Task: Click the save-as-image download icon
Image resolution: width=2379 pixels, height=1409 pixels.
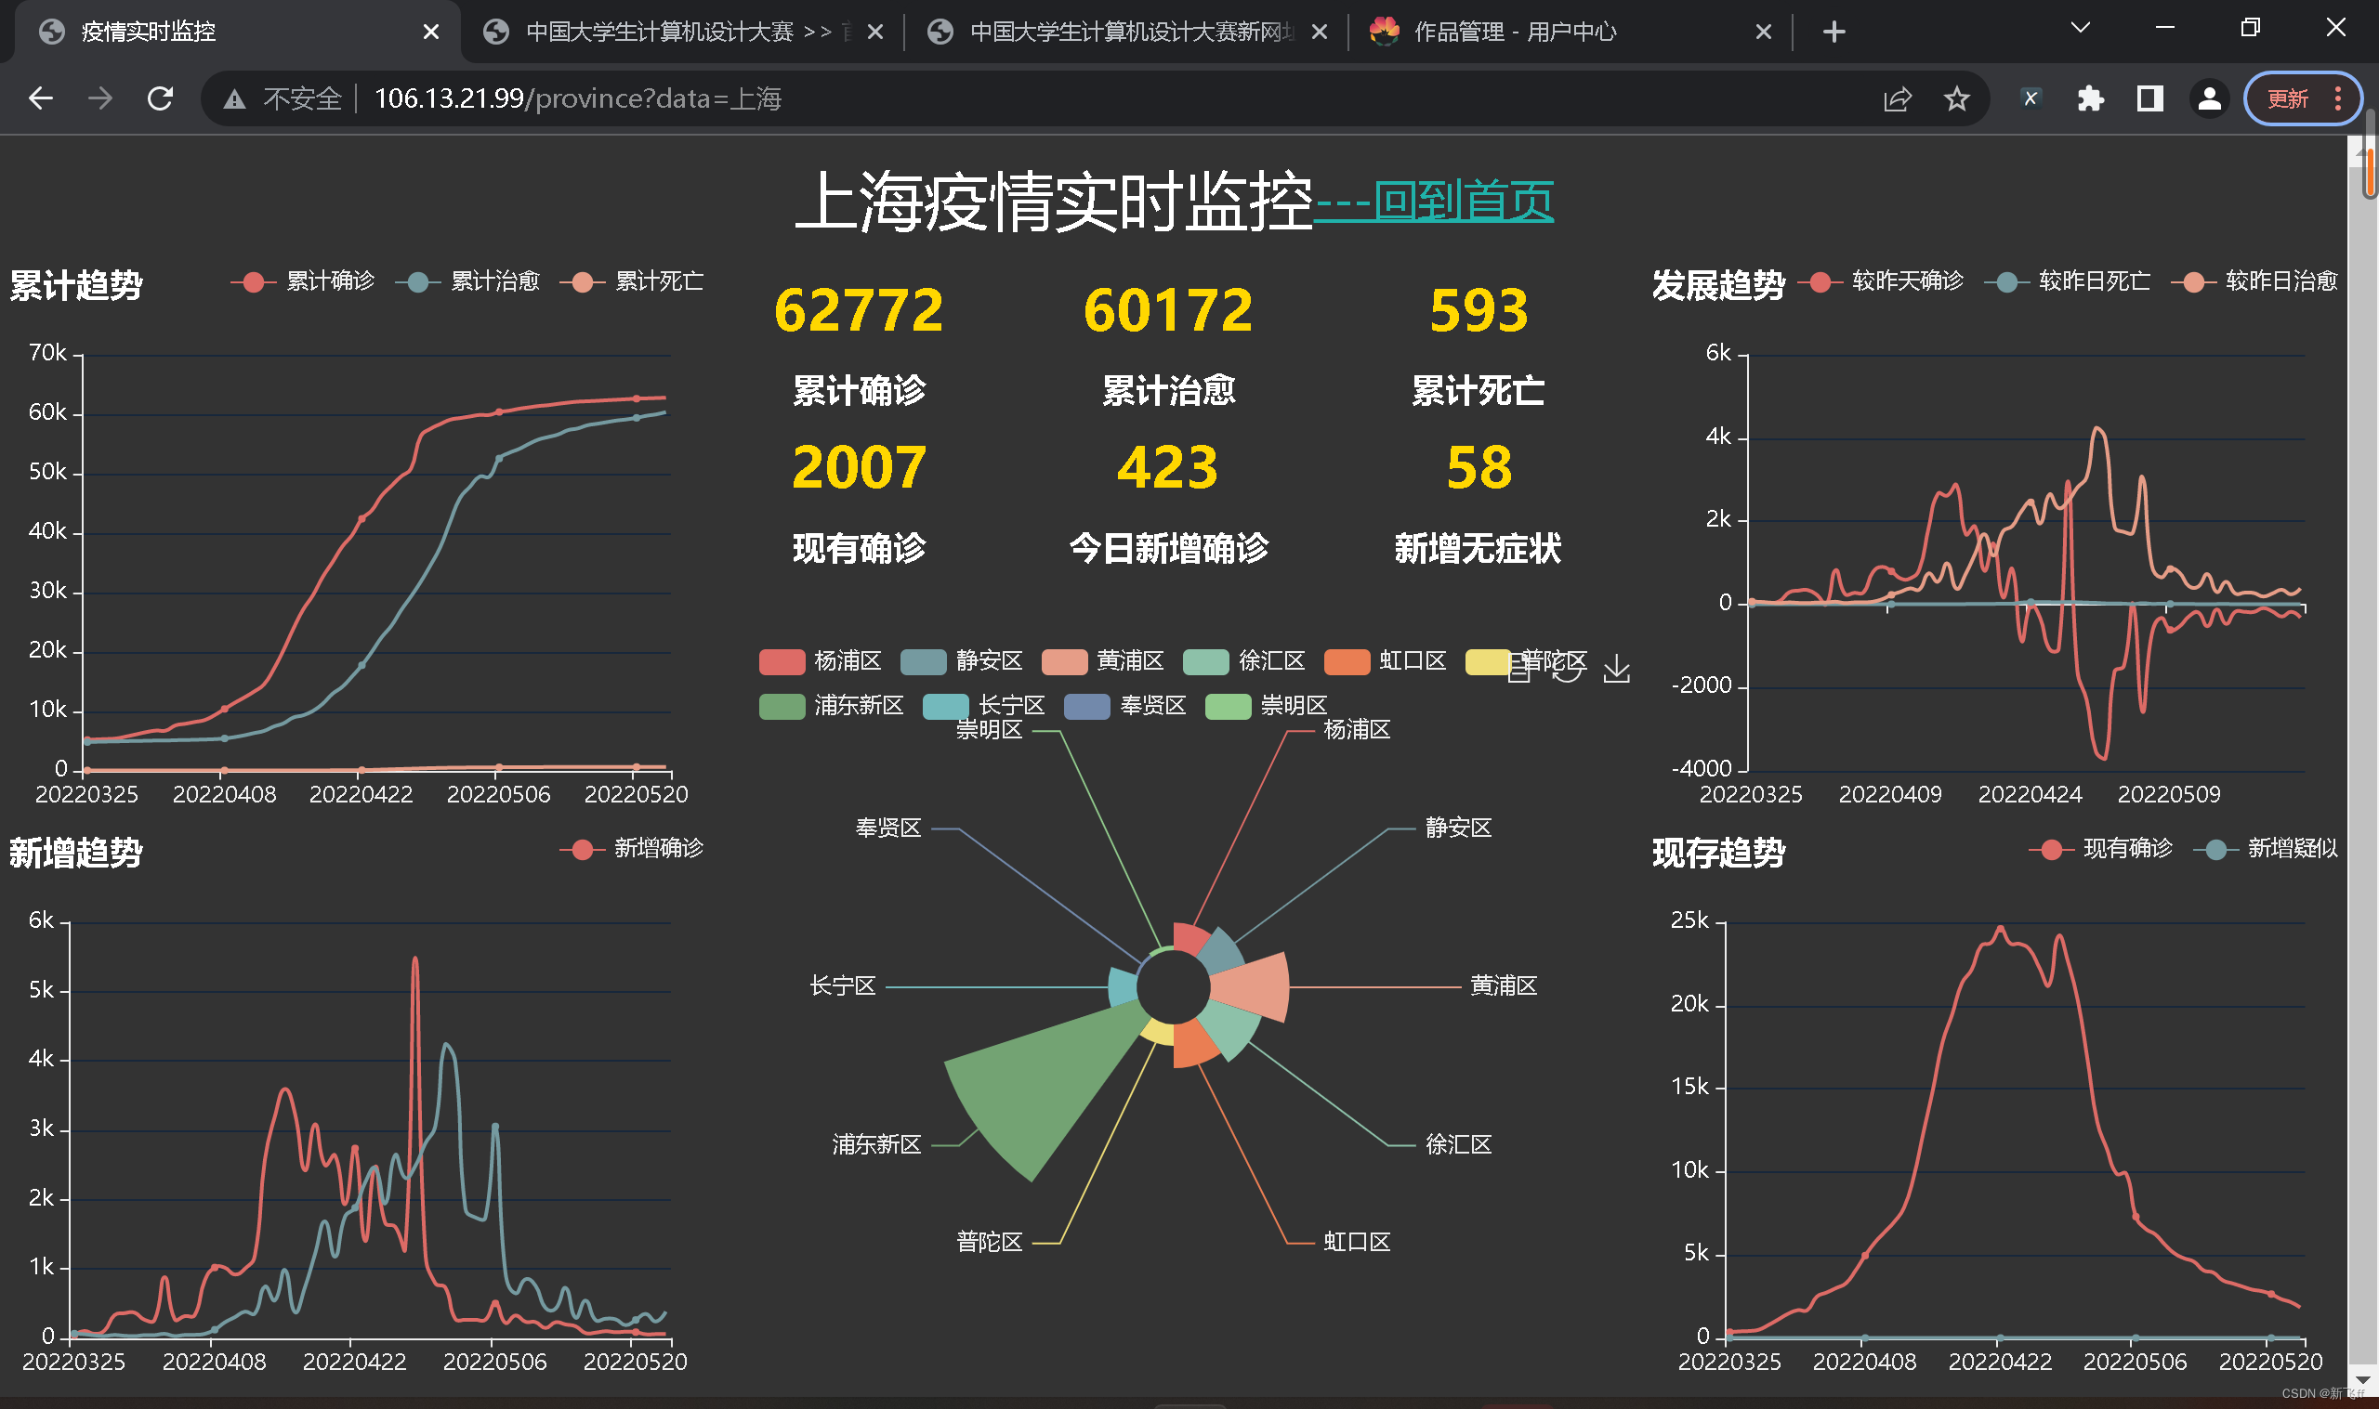Action: tap(1615, 670)
